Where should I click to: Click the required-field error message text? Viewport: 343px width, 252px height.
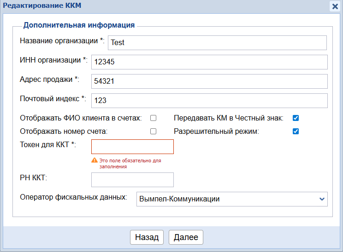[130, 164]
